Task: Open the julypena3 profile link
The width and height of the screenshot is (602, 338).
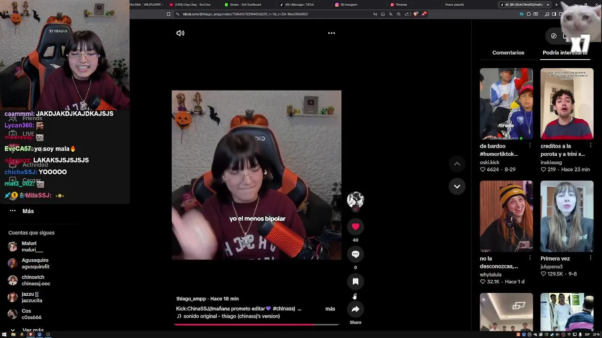Action: pos(552,267)
